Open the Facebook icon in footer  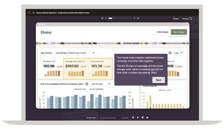tap(133, 118)
